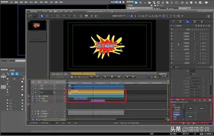The height and width of the screenshot is (136, 214).
Task: Open the monitor icon at toolbar far right
Action: click(209, 16)
